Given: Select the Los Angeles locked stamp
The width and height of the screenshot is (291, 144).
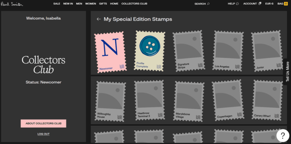Looking at the screenshot, I should click(x=228, y=51).
